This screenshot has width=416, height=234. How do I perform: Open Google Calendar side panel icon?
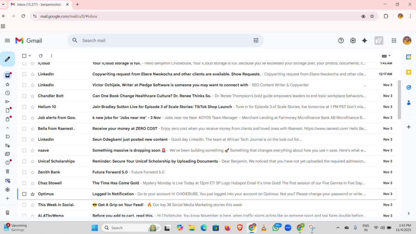[409, 57]
